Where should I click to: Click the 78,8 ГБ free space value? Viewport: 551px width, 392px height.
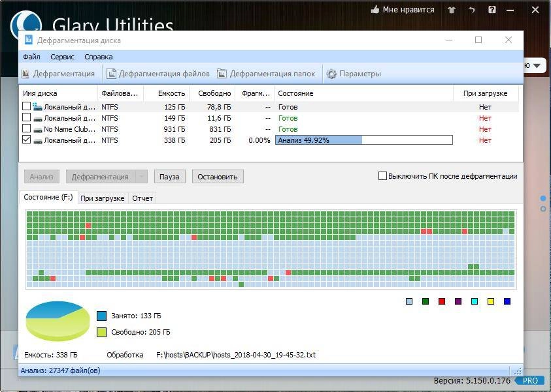tap(219, 107)
